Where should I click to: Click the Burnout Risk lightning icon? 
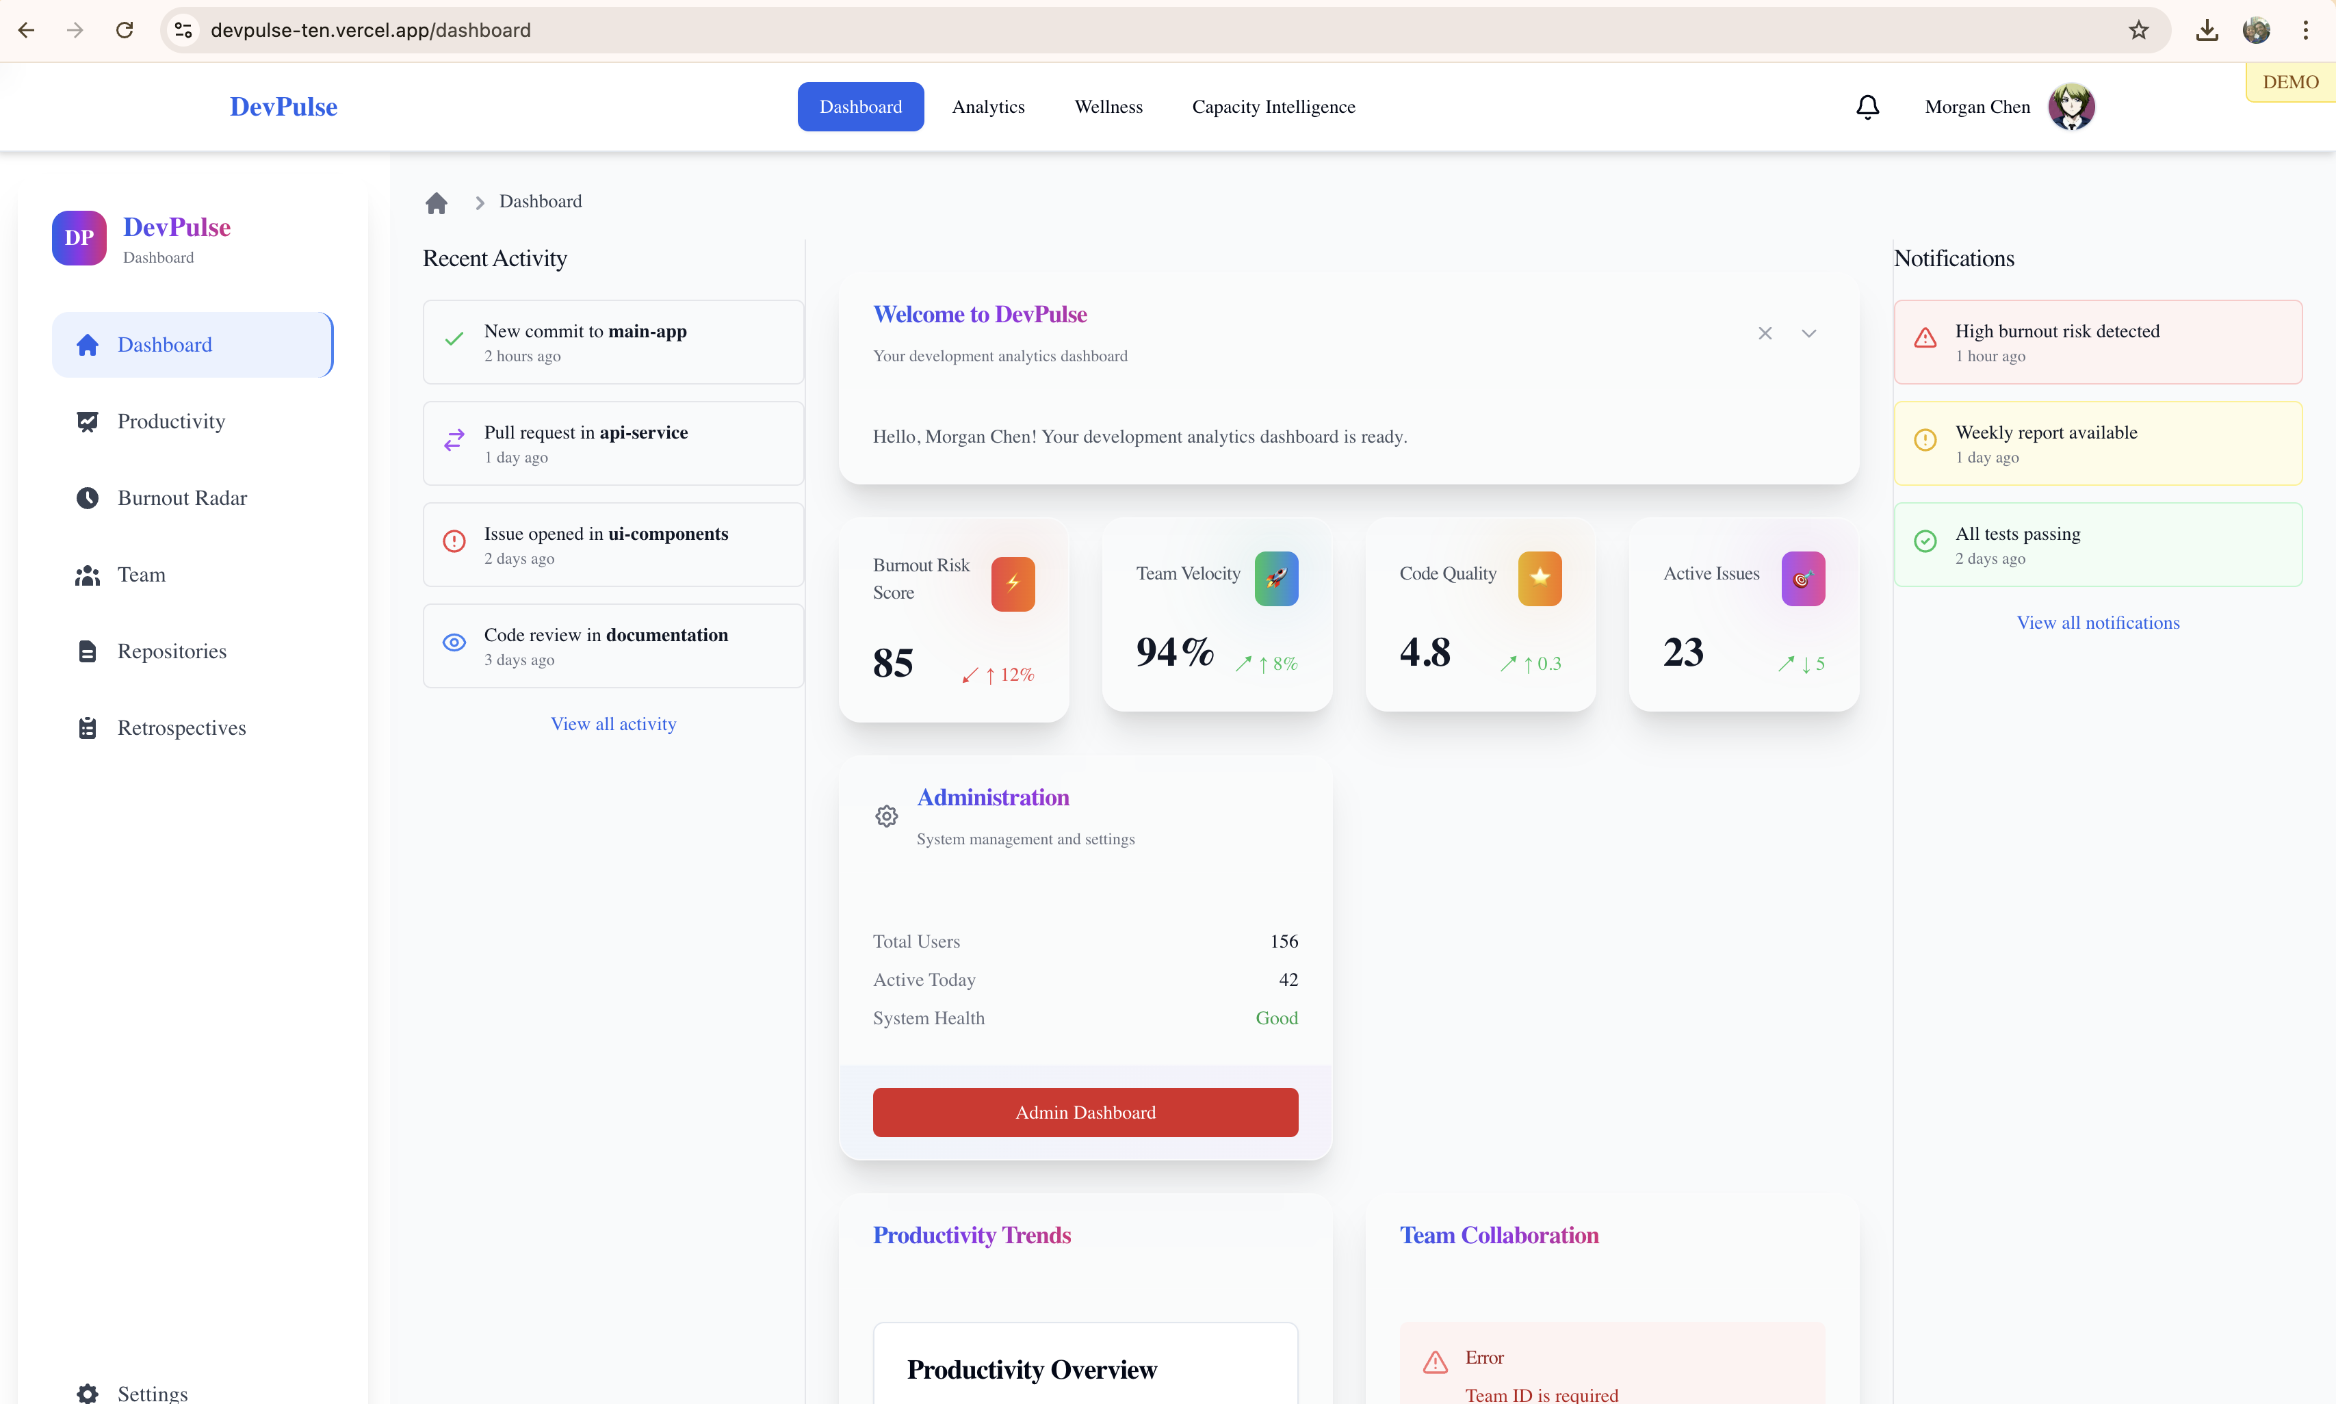tap(1013, 583)
